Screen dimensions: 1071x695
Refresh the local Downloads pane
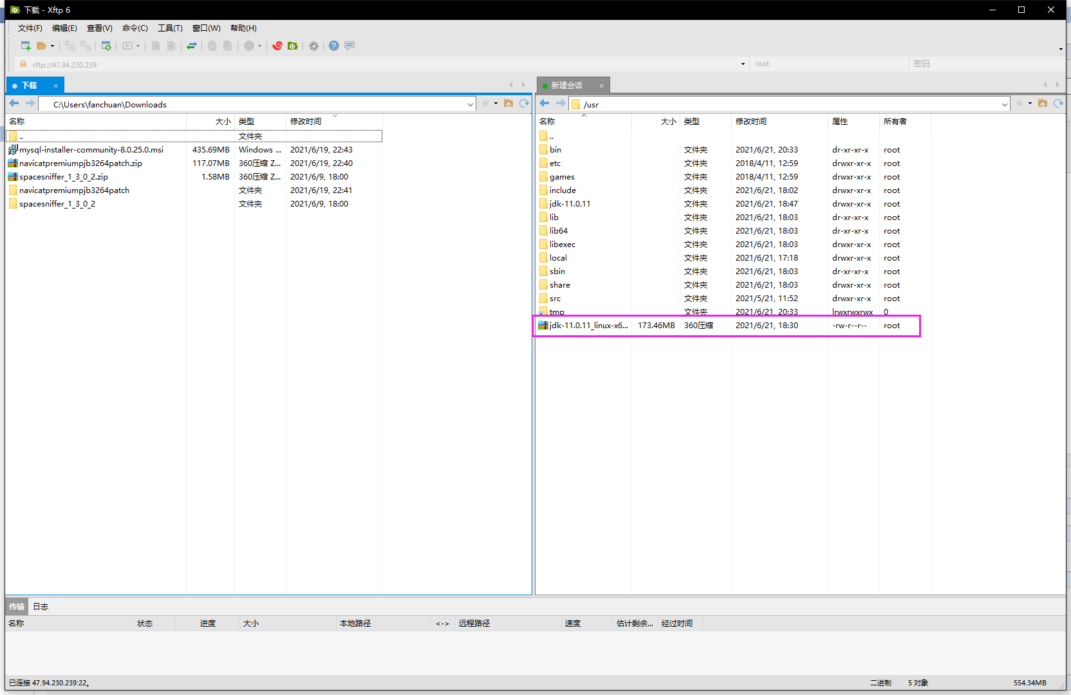coord(524,104)
